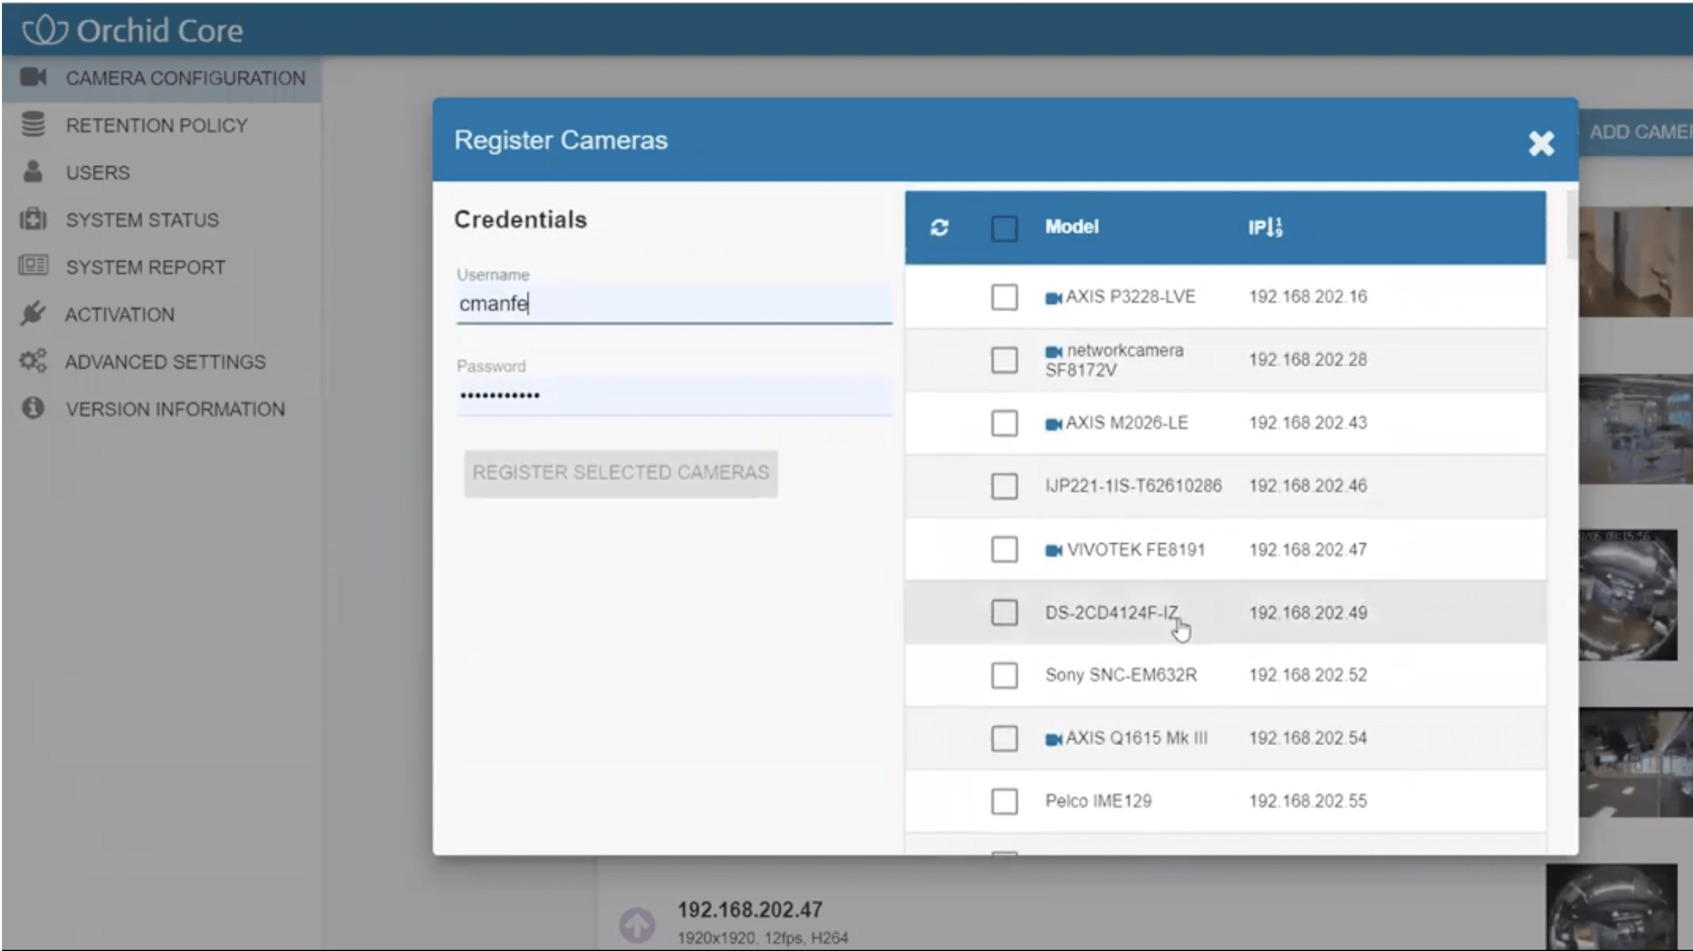Click the VIVOTEK FE8191 model name

tap(1136, 550)
